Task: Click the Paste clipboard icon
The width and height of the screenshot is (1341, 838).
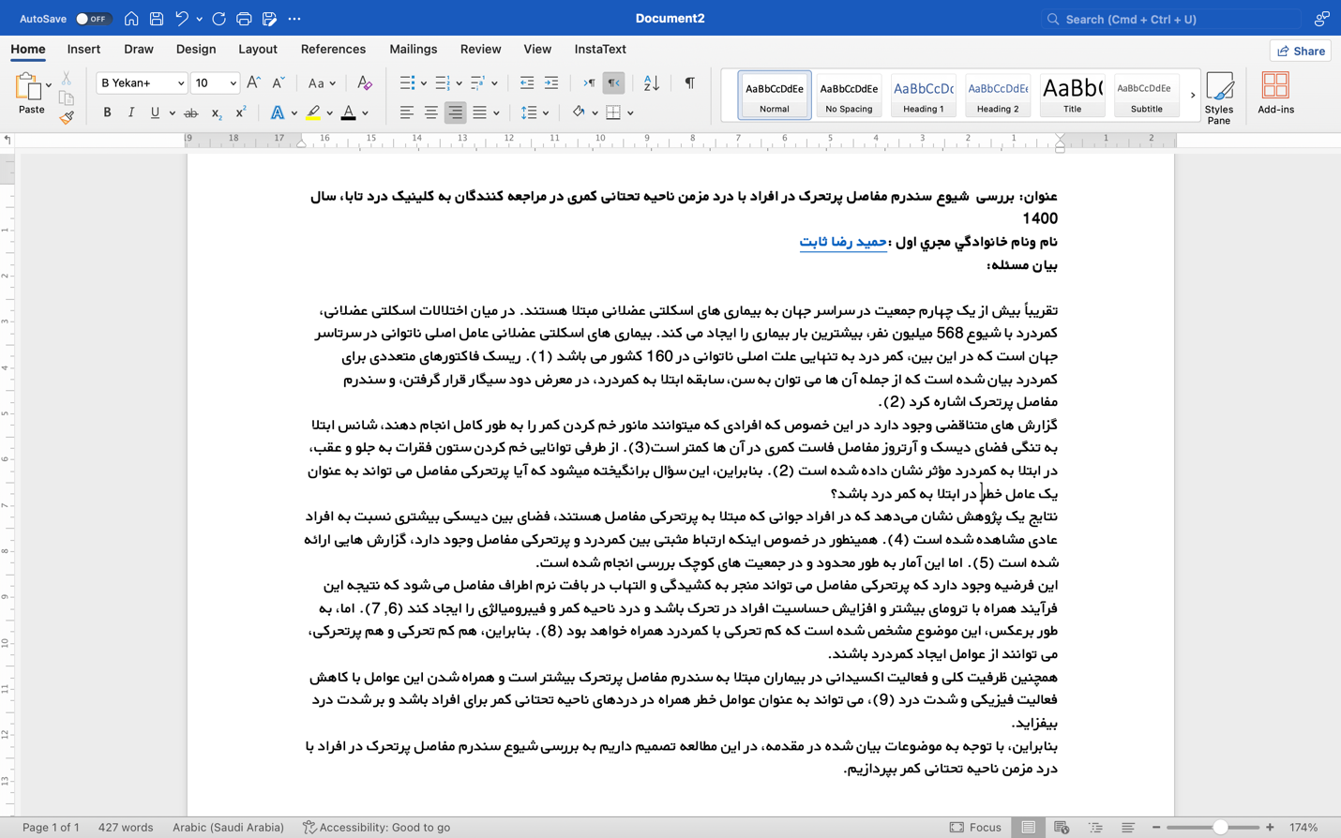Action: click(x=29, y=88)
